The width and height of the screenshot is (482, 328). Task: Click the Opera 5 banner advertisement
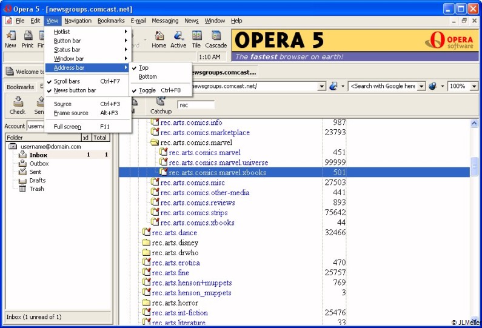click(355, 45)
